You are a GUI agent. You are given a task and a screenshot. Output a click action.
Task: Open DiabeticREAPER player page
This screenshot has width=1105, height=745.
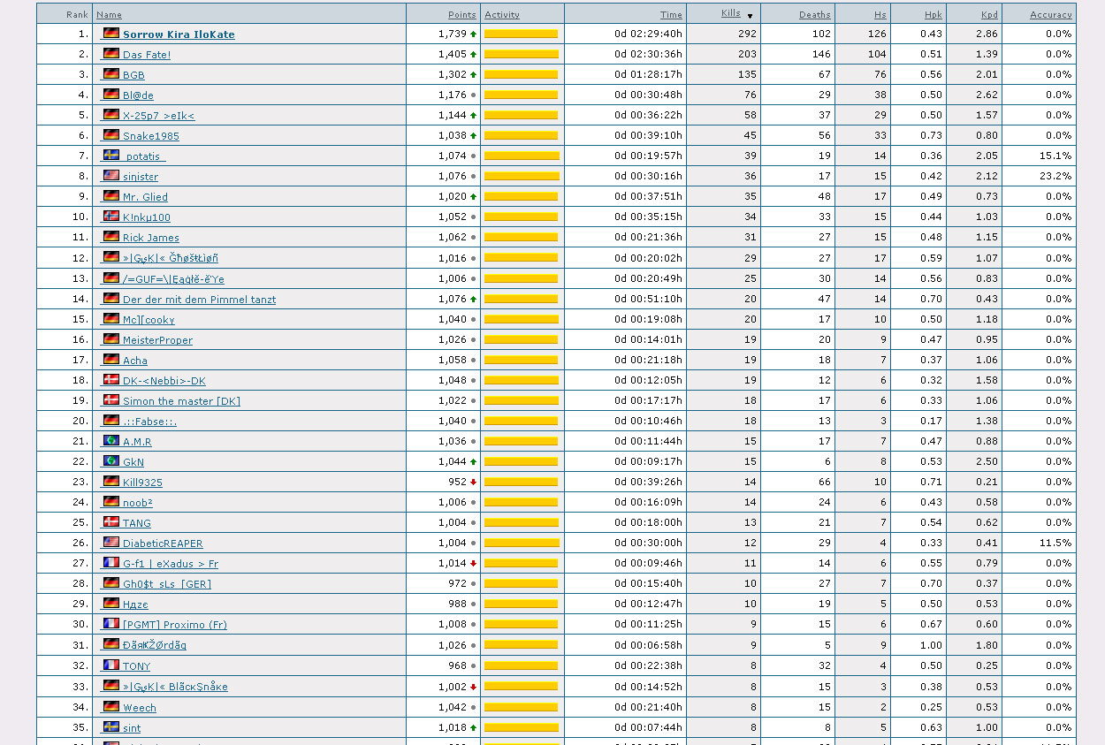click(x=163, y=544)
